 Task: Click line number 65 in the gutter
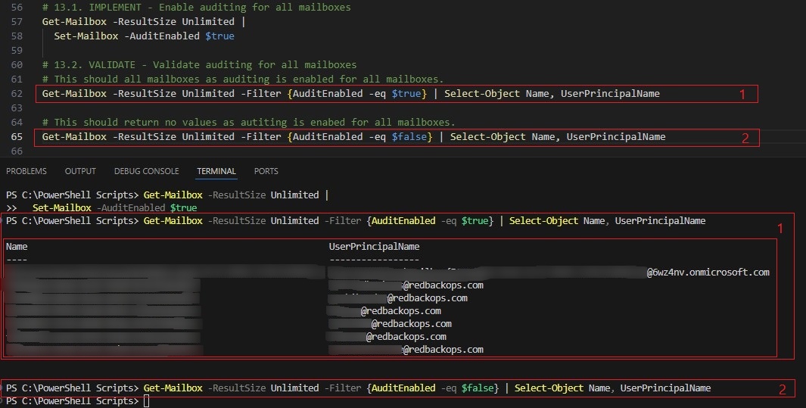(x=17, y=137)
